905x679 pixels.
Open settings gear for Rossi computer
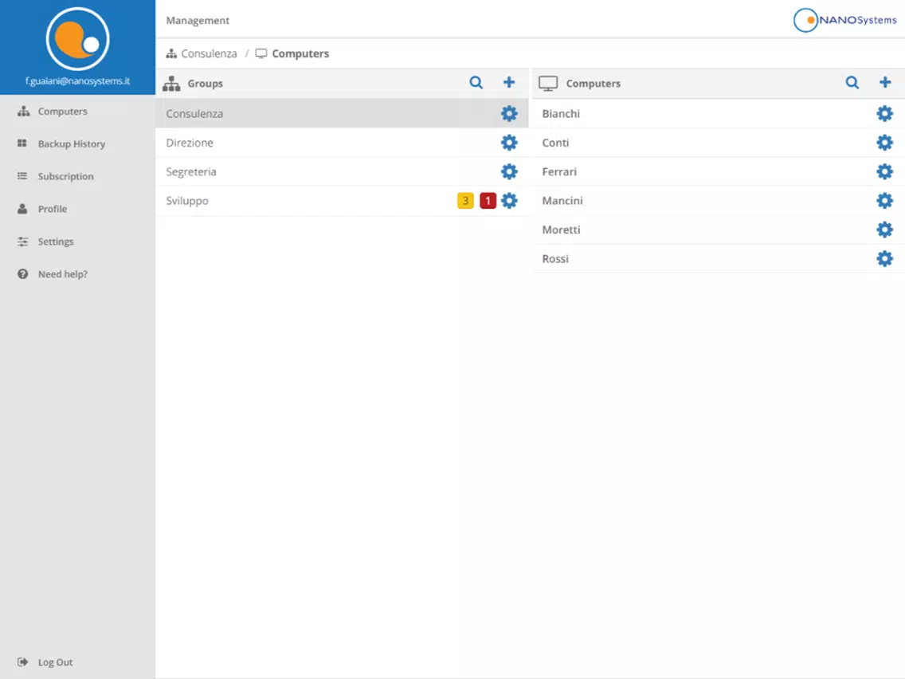(885, 259)
